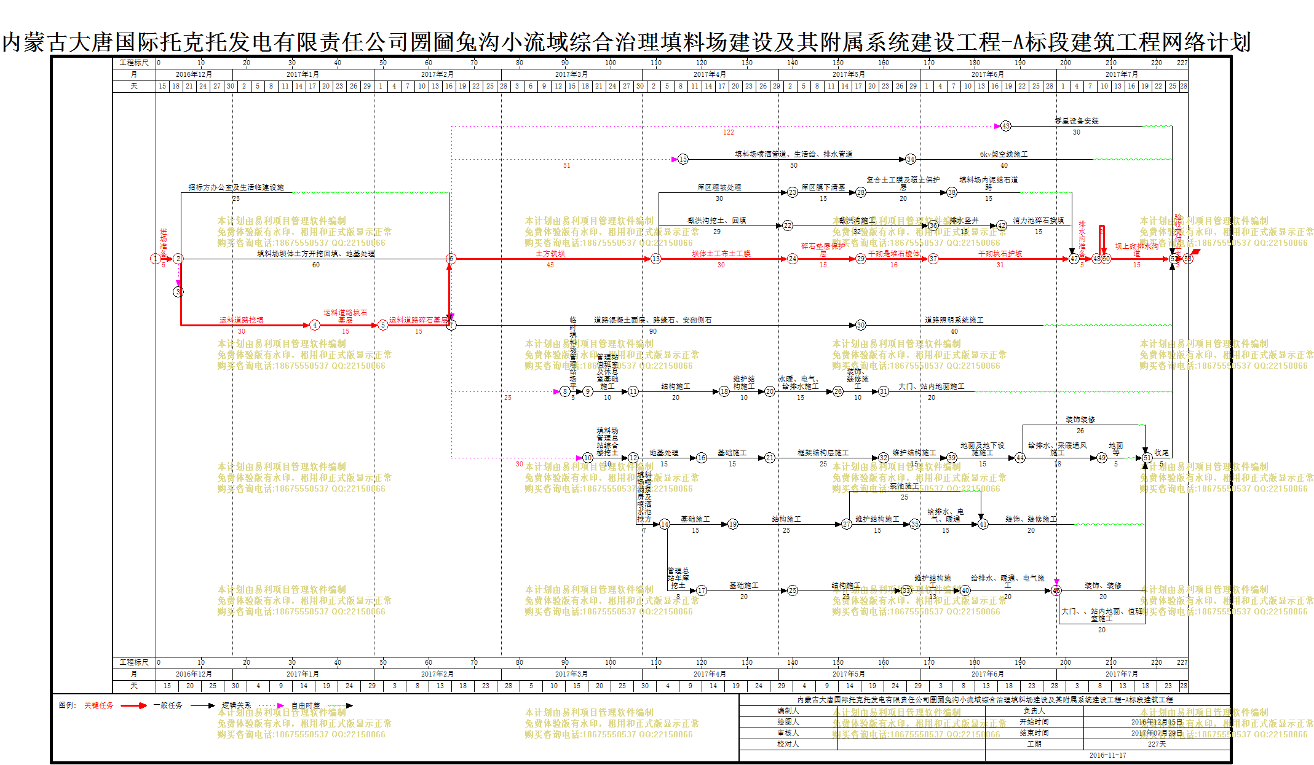Click node 43 before 零星设备安装
The width and height of the screenshot is (1314, 765).
tap(1005, 126)
